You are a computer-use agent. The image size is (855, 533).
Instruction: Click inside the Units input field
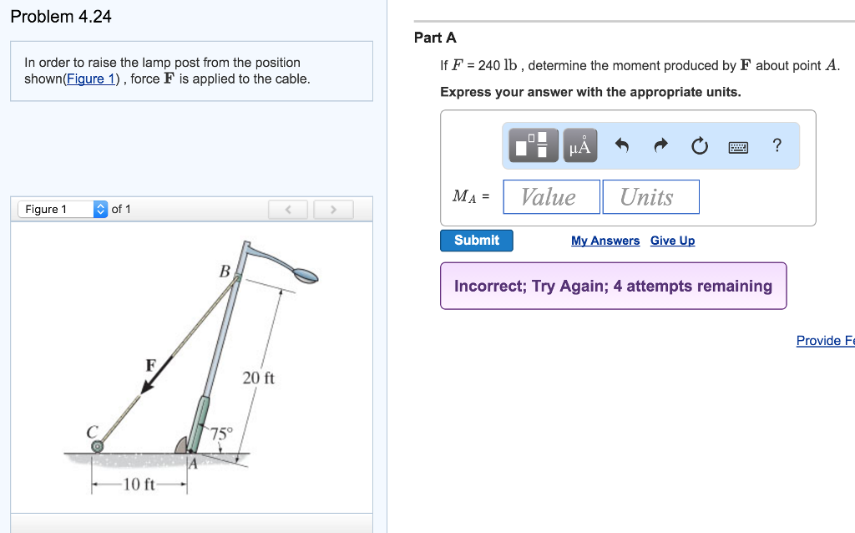click(650, 196)
